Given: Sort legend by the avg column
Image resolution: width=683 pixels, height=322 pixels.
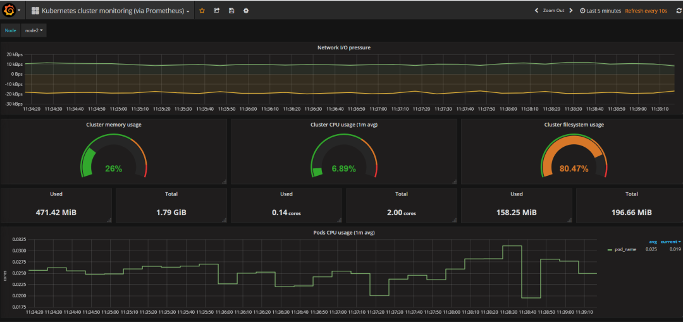Looking at the screenshot, I should tap(653, 242).
